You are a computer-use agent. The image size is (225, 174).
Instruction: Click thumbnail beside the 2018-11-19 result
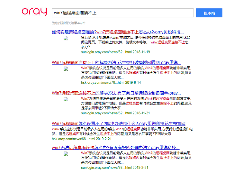(x=66, y=38)
